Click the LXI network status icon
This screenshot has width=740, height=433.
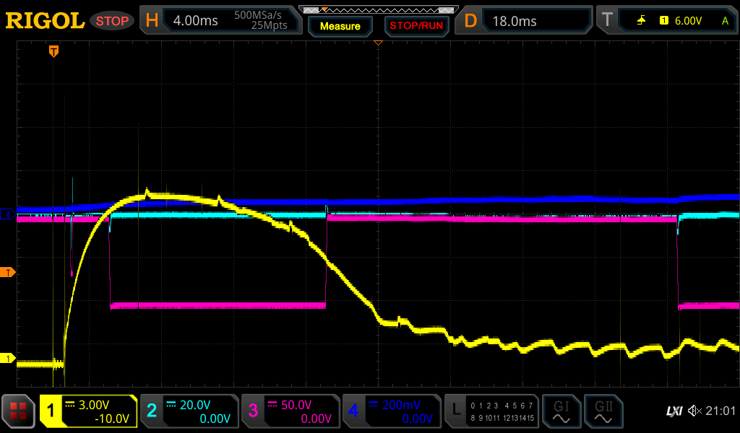674,411
